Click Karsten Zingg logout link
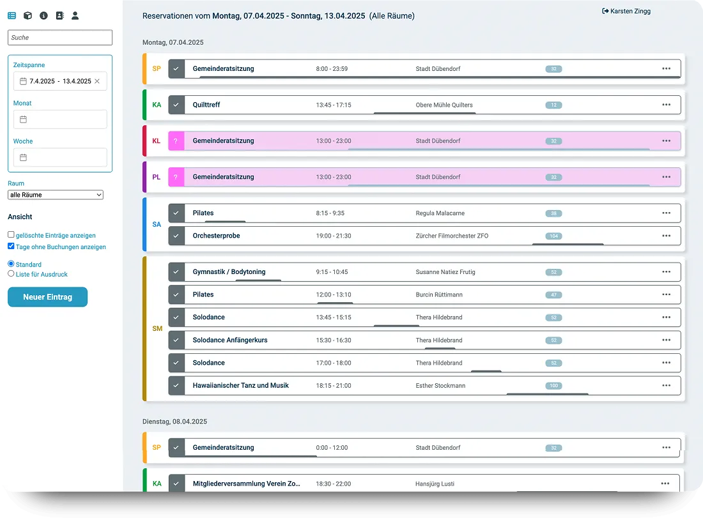The width and height of the screenshot is (703, 527). tap(626, 11)
